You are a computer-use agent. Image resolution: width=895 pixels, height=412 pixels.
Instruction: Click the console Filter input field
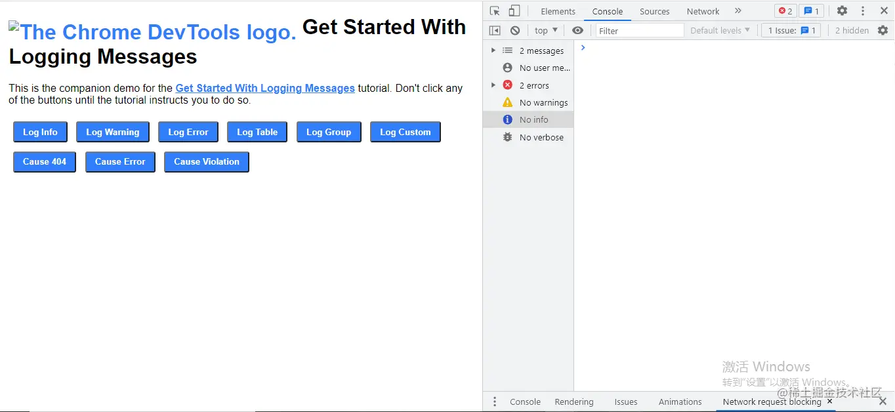(x=640, y=30)
